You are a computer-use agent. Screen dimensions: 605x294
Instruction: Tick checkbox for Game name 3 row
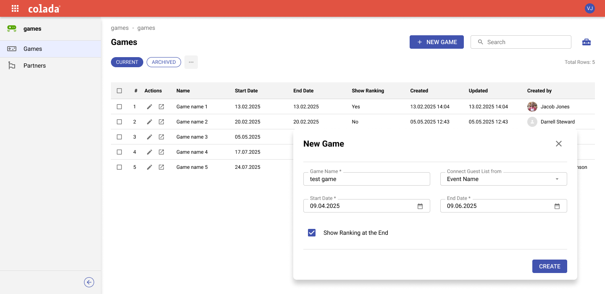point(119,137)
